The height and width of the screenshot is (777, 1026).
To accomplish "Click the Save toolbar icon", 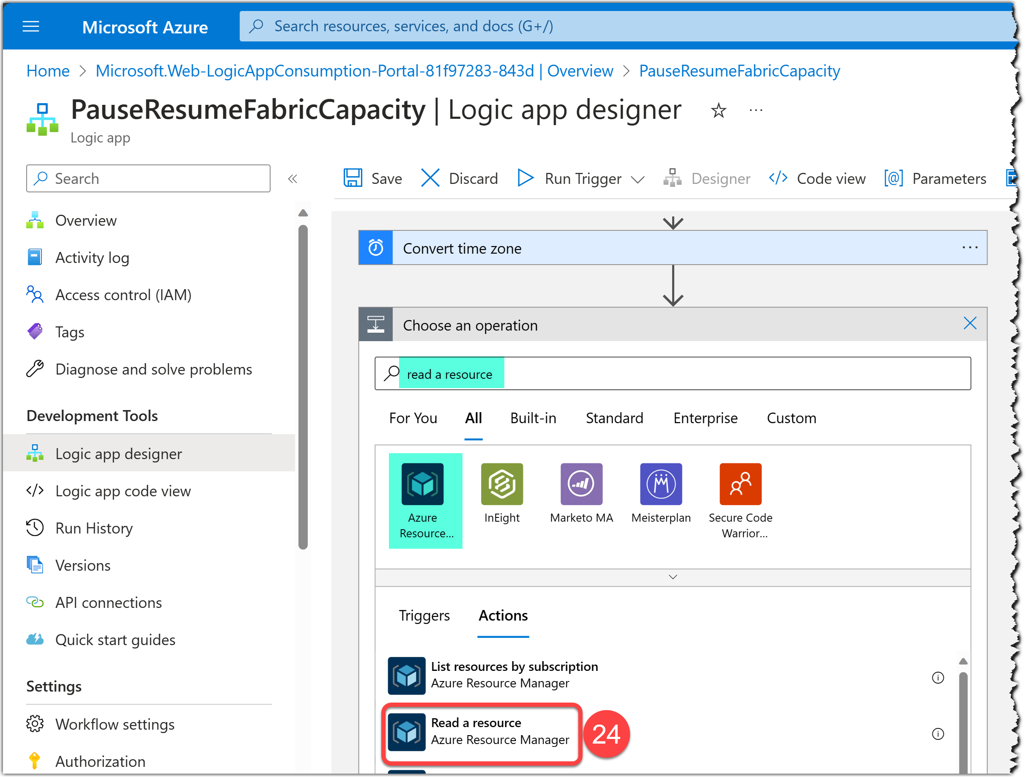I will (x=353, y=178).
